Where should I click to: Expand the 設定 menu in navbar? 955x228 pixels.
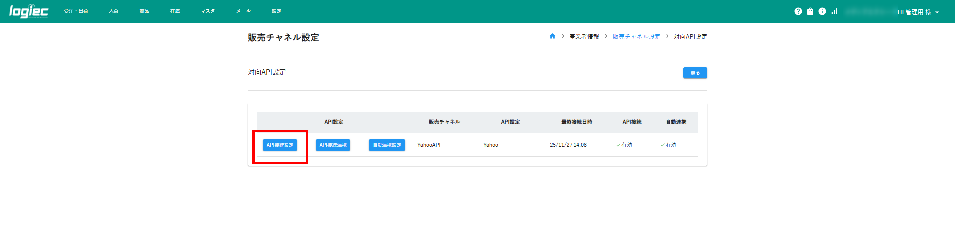click(276, 11)
